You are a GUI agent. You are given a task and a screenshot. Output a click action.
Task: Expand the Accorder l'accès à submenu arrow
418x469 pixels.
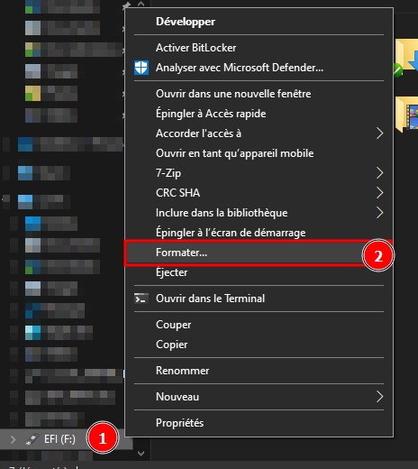[x=379, y=133]
